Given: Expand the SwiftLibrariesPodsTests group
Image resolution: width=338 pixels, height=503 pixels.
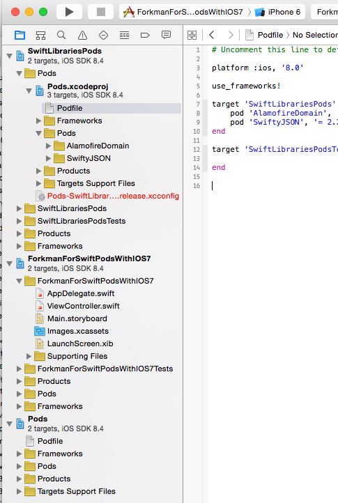Looking at the screenshot, I should point(20,222).
